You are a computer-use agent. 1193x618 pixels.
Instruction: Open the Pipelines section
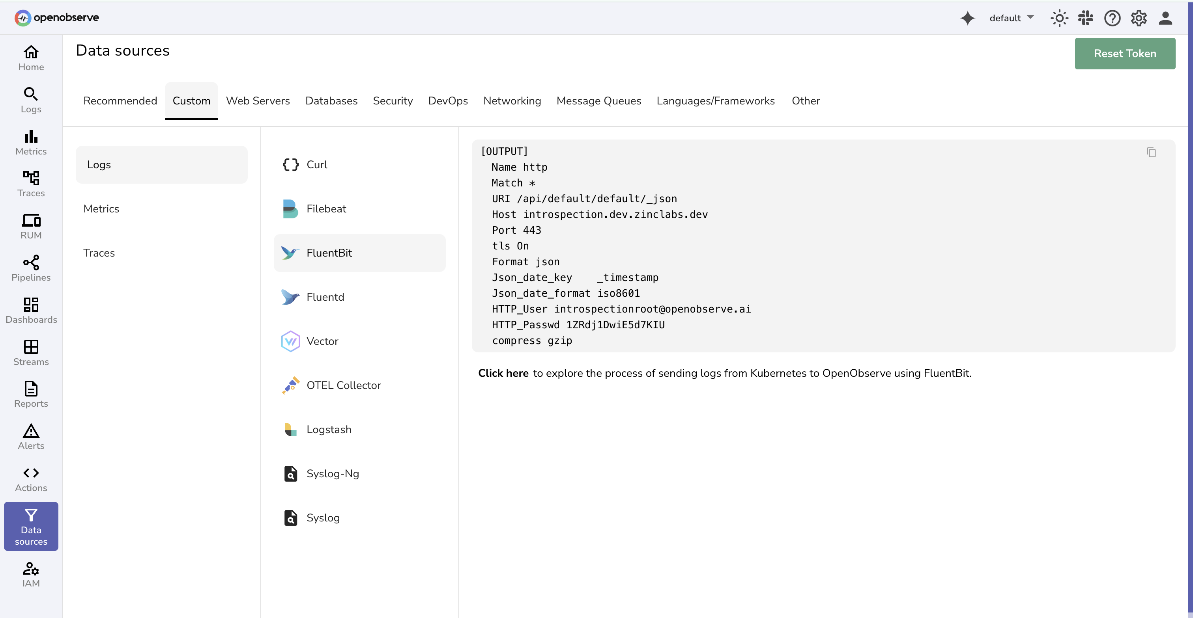[30, 268]
